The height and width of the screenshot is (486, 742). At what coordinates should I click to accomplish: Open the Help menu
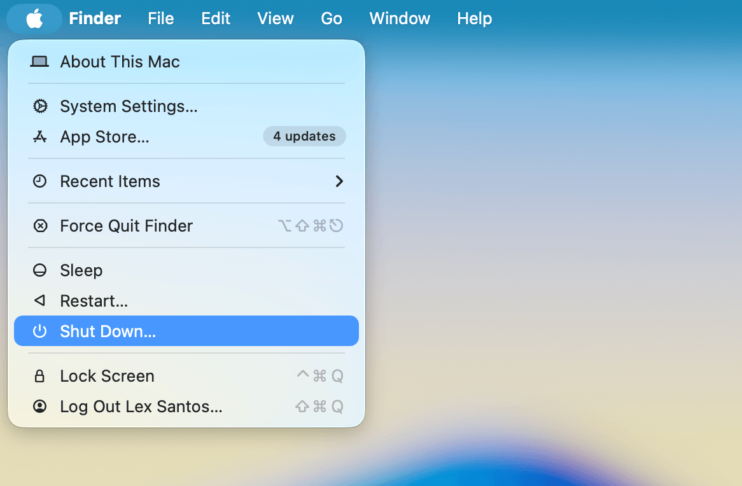click(474, 18)
